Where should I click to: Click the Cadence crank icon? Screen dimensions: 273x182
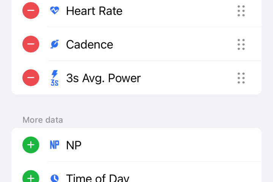tap(55, 44)
